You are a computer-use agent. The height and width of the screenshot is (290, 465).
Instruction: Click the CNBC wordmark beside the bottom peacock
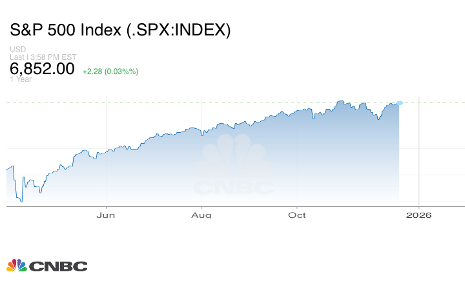pos(58,266)
